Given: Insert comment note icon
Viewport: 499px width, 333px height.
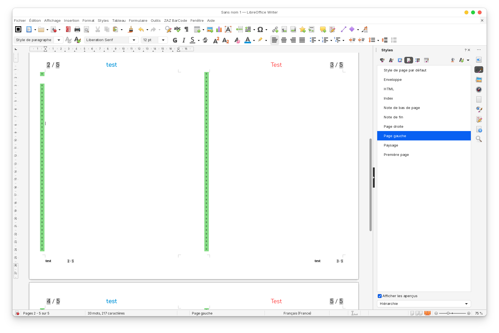Looking at the screenshot, I should [x=323, y=30].
